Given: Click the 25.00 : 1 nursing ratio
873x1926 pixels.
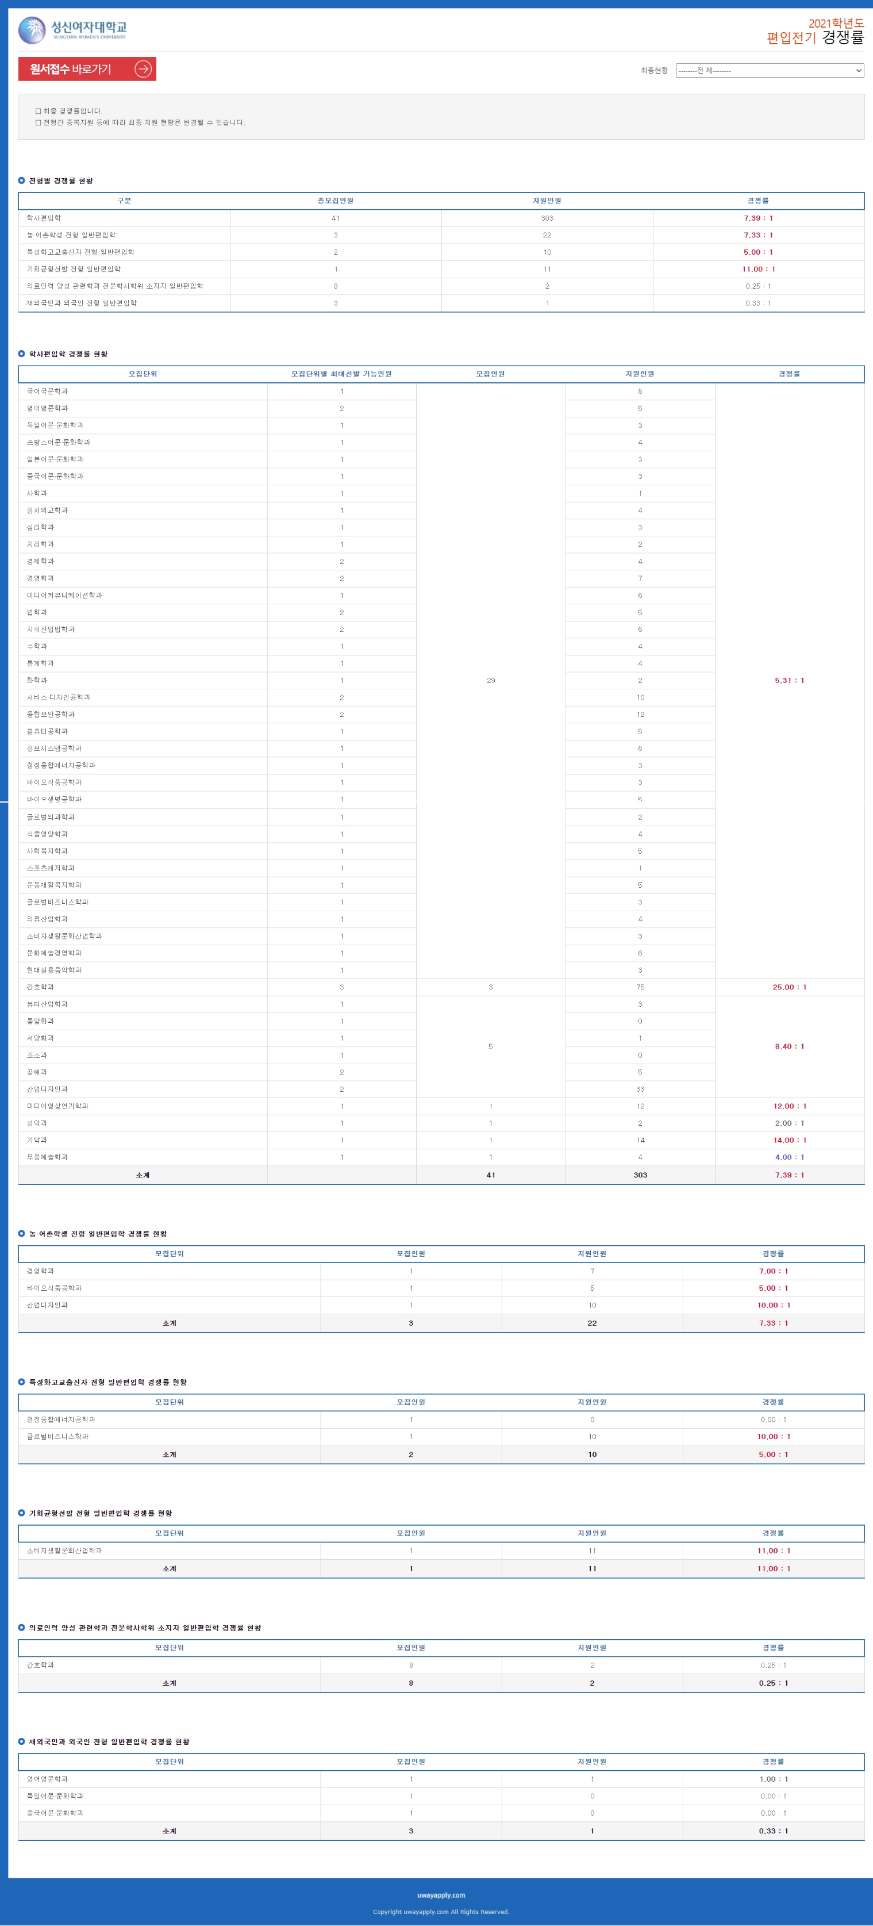Looking at the screenshot, I should 789,987.
